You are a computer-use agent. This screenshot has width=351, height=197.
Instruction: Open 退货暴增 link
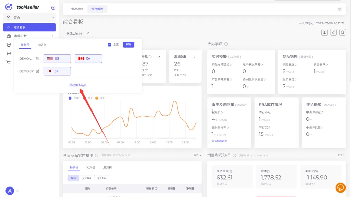coord(289,79)
